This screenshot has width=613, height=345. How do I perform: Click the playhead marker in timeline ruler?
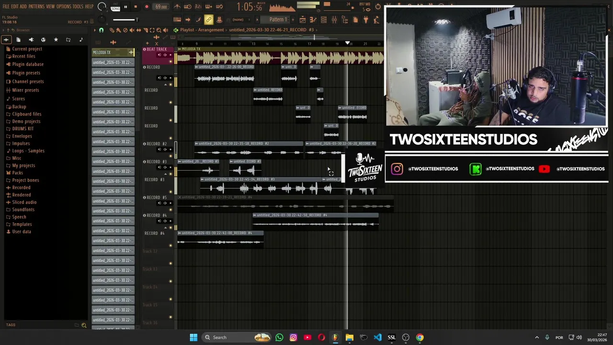(x=348, y=44)
